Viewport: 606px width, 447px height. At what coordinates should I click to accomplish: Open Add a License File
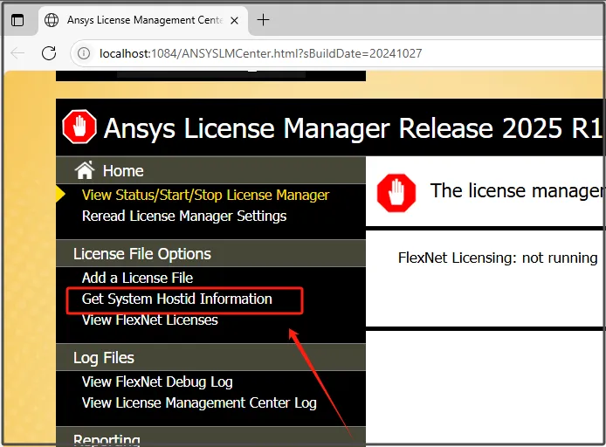[137, 278]
